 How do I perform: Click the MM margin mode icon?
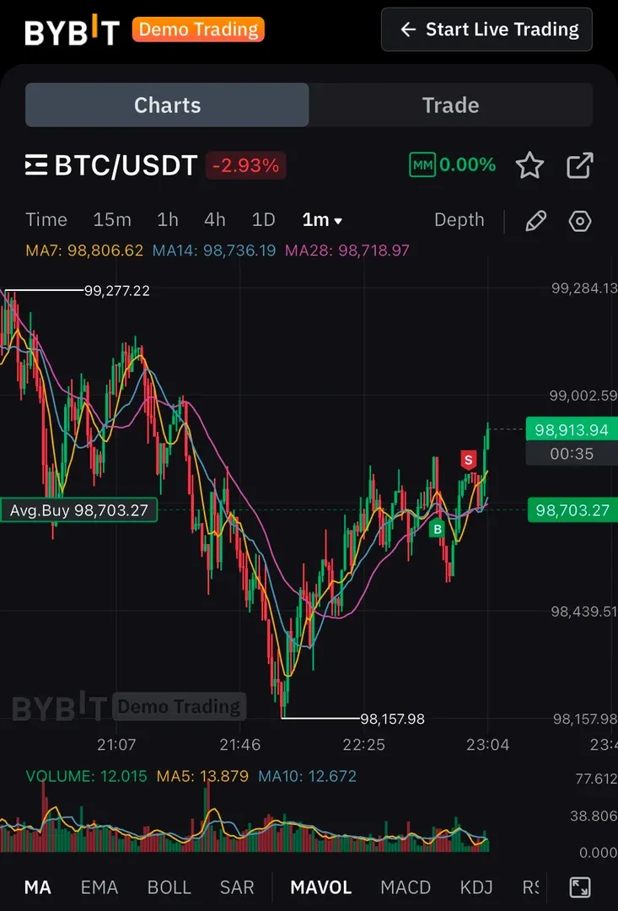[422, 165]
